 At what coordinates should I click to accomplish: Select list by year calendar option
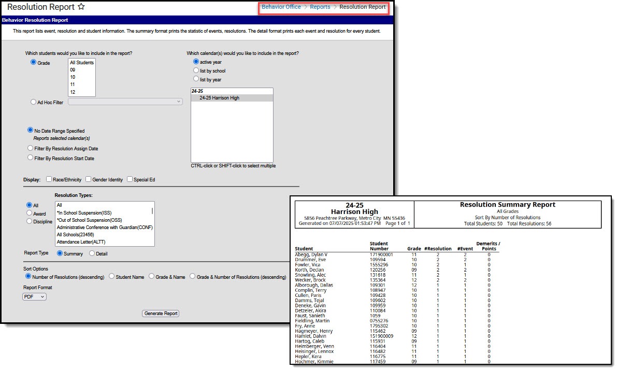pos(196,79)
